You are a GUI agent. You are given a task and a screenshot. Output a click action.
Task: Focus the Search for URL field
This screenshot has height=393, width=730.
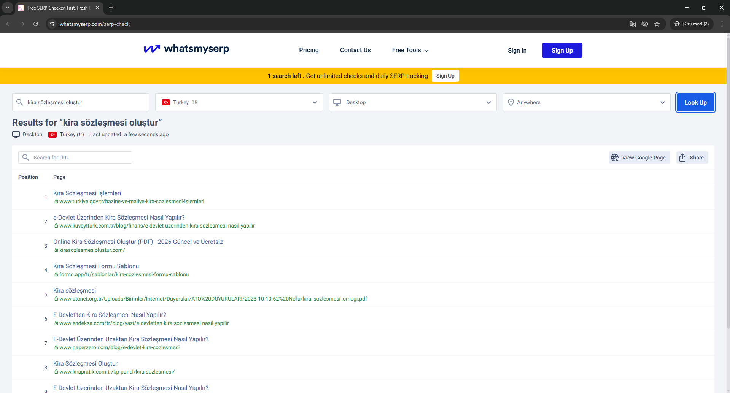pyautogui.click(x=75, y=158)
